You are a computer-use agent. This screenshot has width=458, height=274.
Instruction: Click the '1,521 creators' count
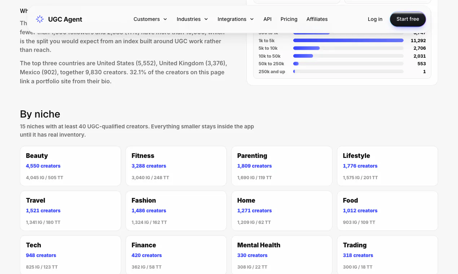click(43, 211)
